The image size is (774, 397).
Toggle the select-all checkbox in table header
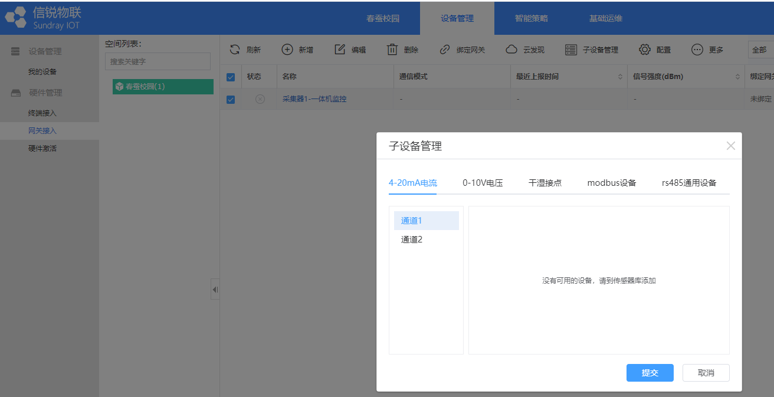(231, 77)
